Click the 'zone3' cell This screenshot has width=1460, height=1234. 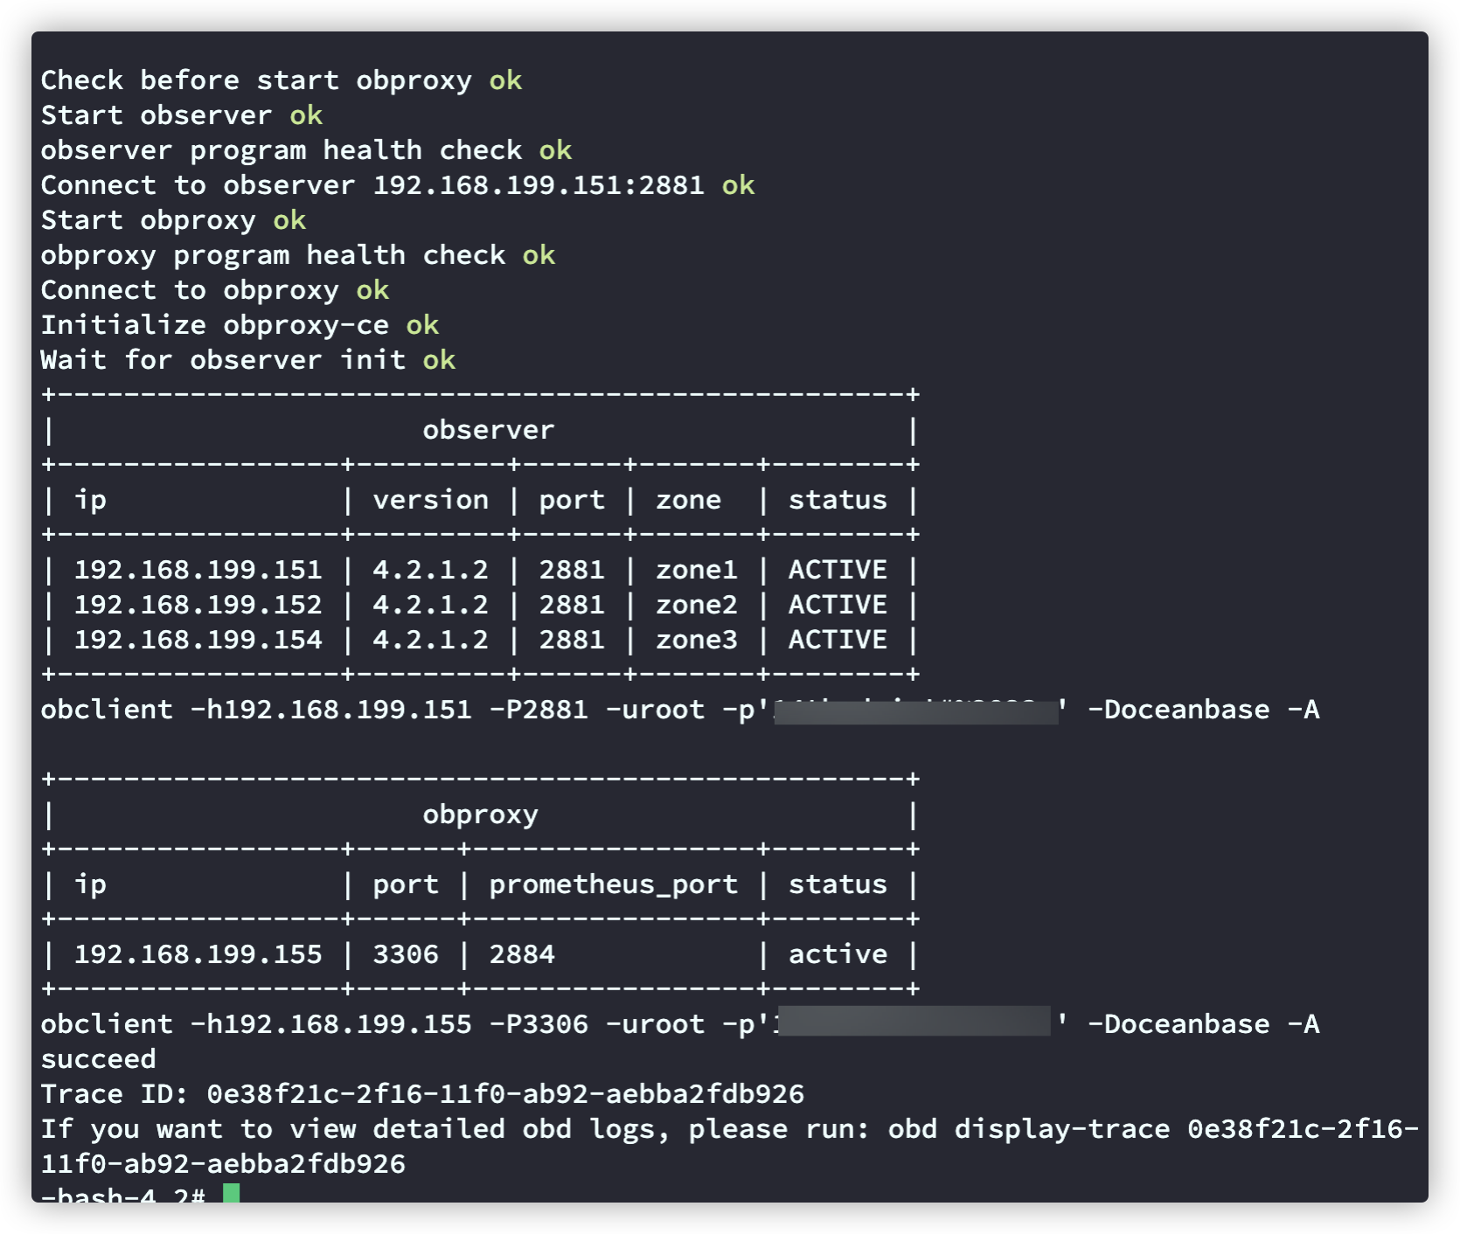pyautogui.click(x=697, y=640)
